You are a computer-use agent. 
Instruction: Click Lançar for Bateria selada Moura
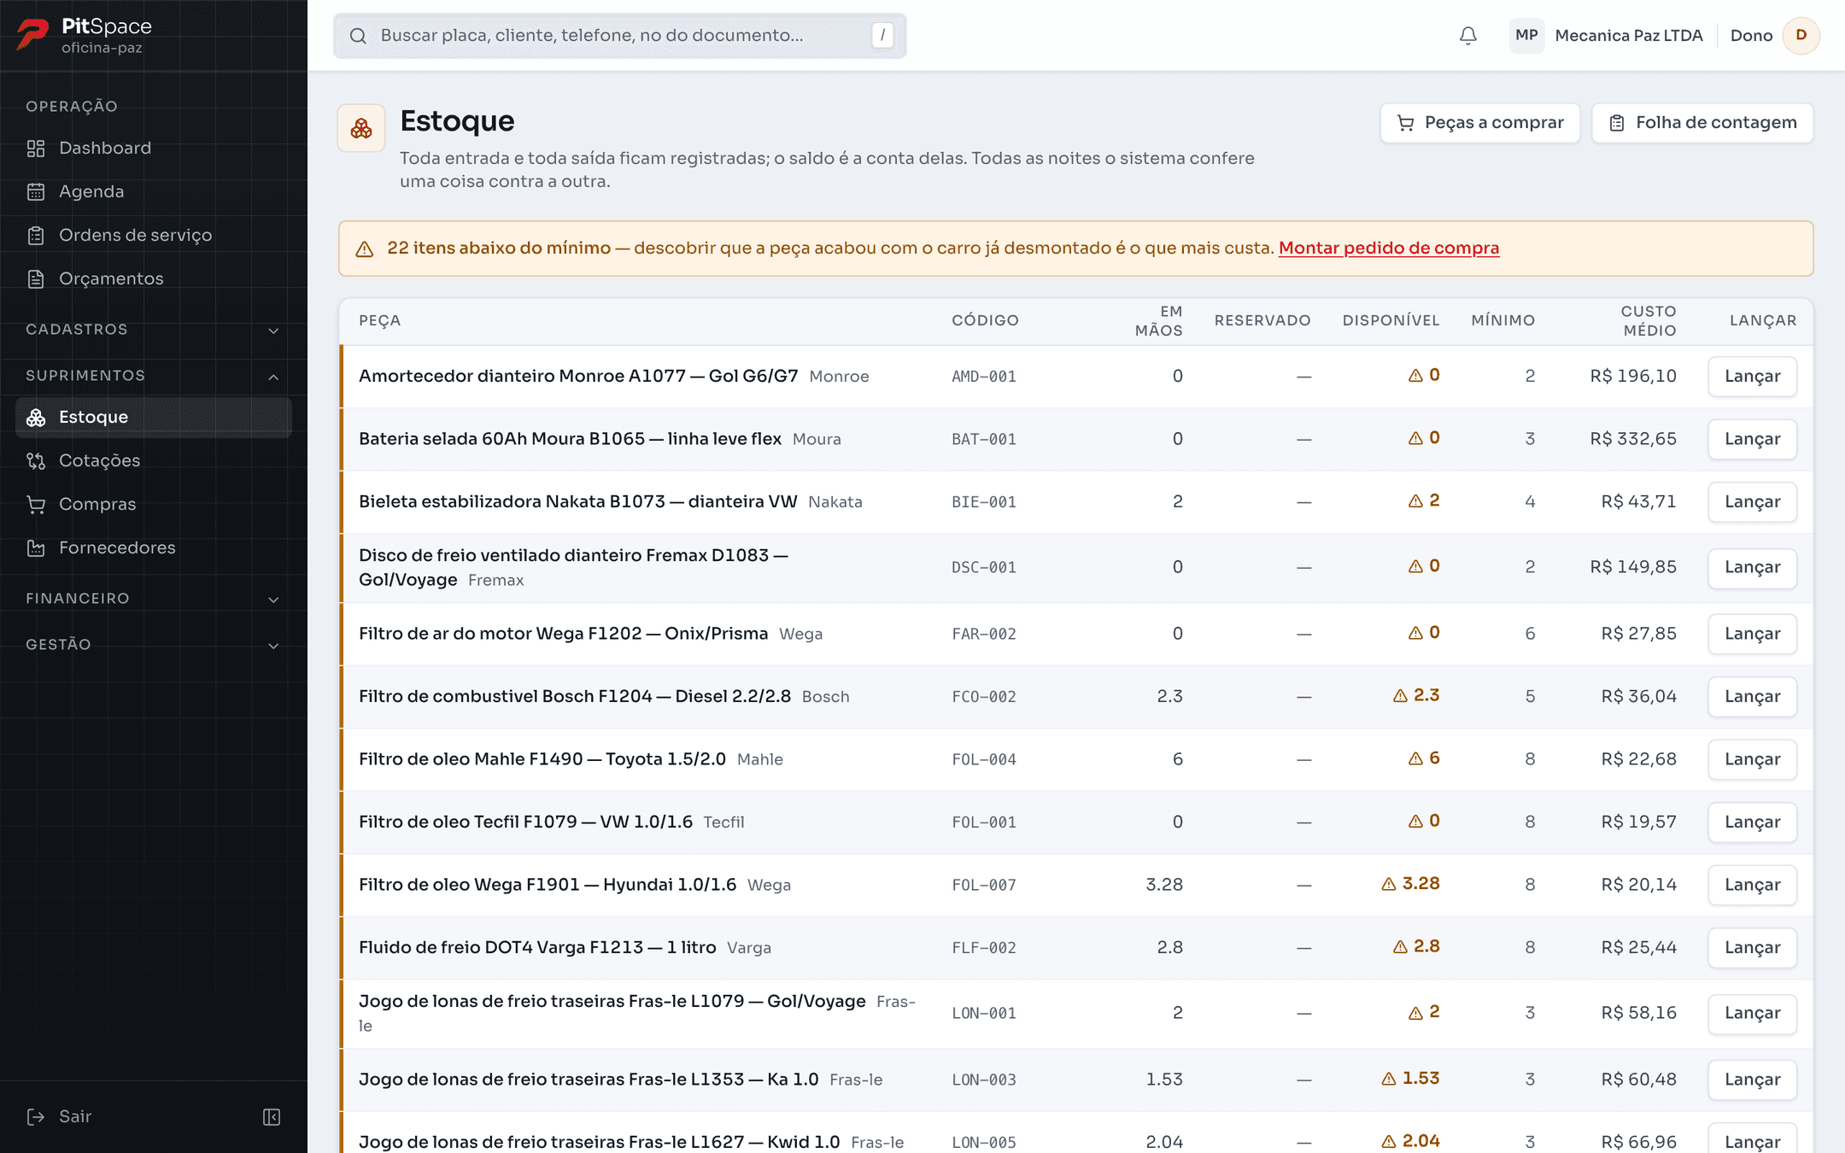click(1753, 439)
